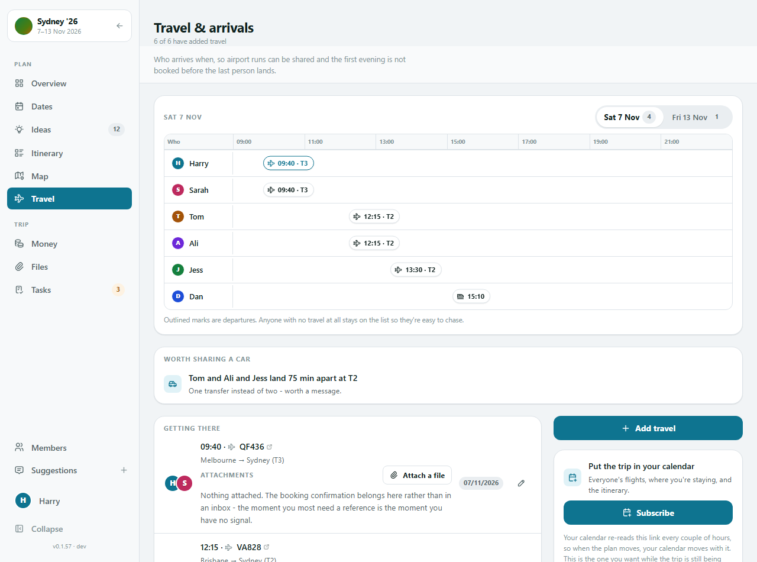This screenshot has height=562, width=757.
Task: Click the 'Melbourne → Sydney (T3)' route text
Action: tap(242, 460)
